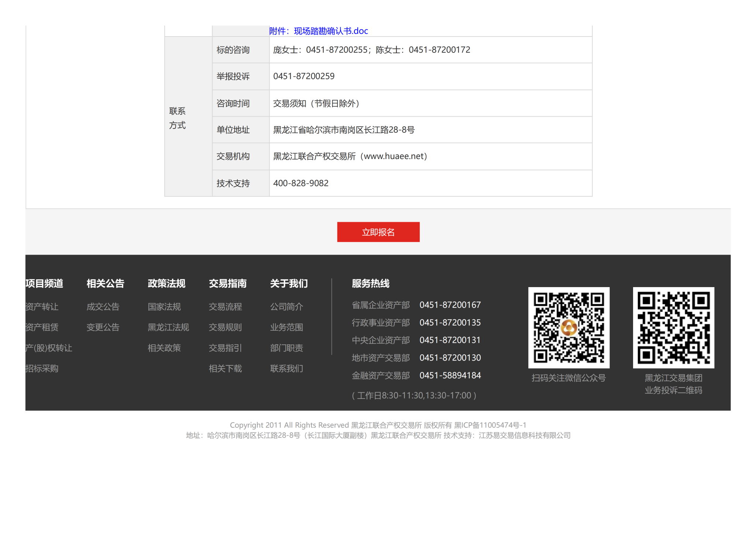Select 行政事业资产部 hotline number 0451-87200135

[450, 323]
